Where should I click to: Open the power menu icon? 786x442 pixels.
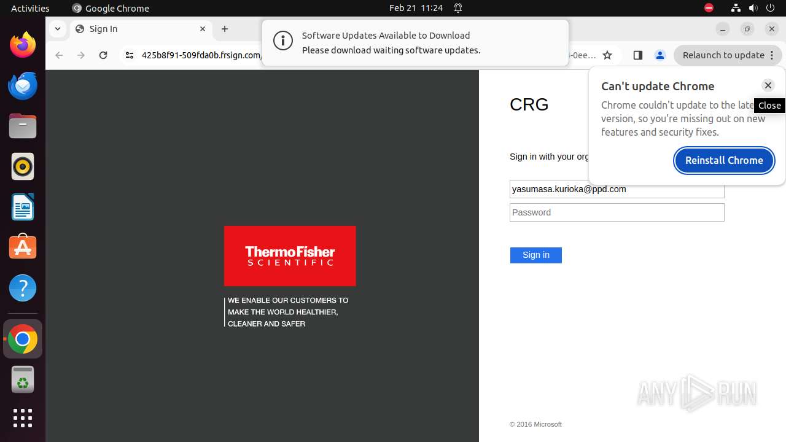pos(771,8)
